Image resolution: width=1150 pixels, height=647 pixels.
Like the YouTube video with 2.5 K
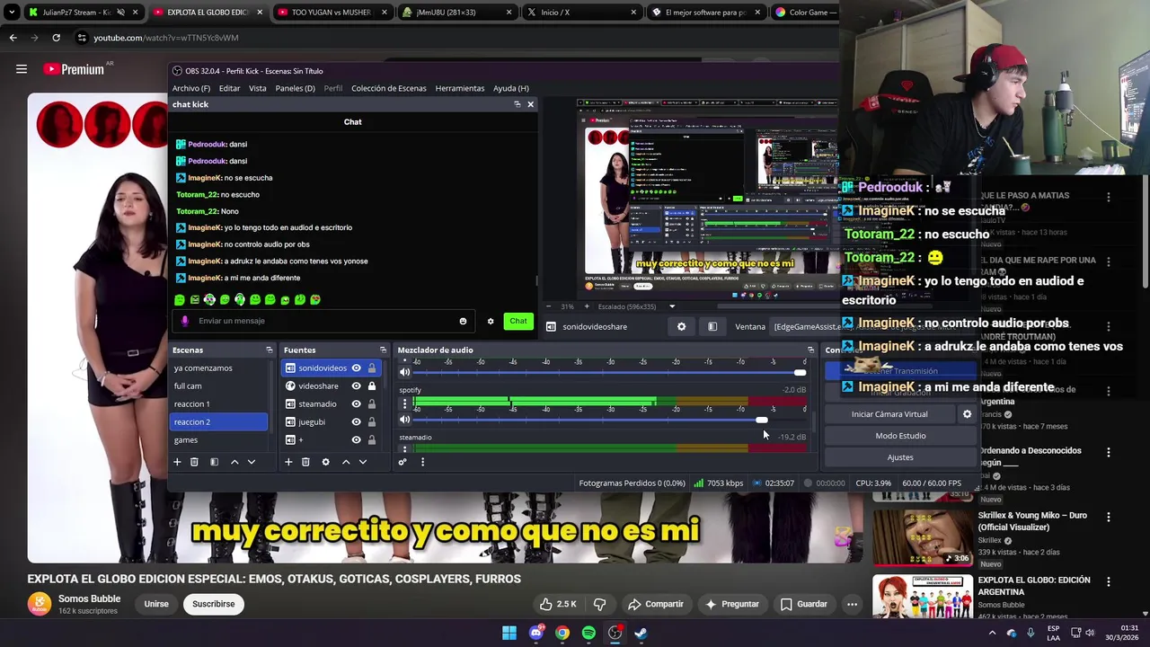pyautogui.click(x=558, y=604)
